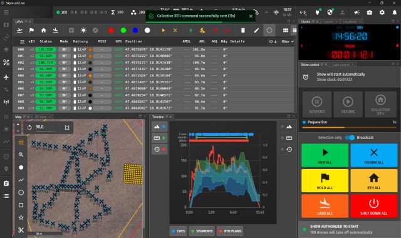Image resolution: width=401 pixels, height=238 pixels.
Task: Click the Collective RTH button
Action: [380, 105]
